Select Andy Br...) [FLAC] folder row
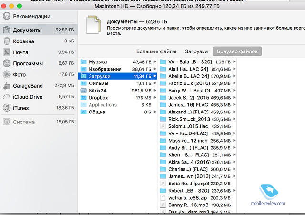The image size is (305, 215). pyautogui.click(x=197, y=148)
